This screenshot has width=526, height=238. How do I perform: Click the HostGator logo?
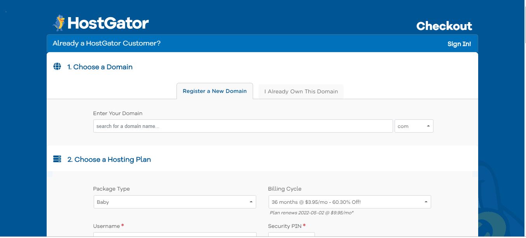101,23
